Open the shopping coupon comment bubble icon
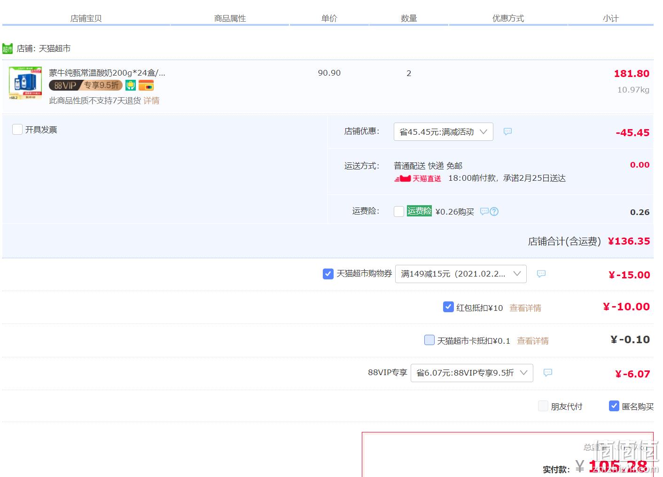Screen dimensions: 663x477 [x=541, y=273]
